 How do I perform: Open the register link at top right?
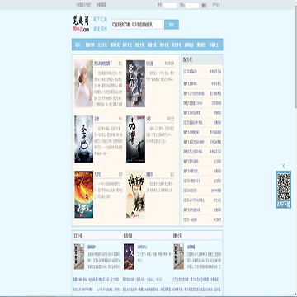coord(216,5)
